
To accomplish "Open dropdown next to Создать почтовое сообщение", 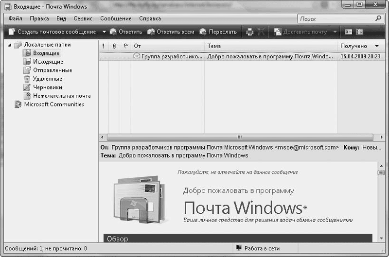I will point(104,32).
